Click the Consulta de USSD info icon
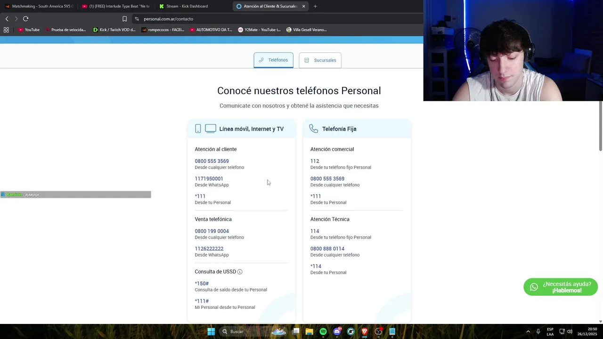 coord(240,272)
